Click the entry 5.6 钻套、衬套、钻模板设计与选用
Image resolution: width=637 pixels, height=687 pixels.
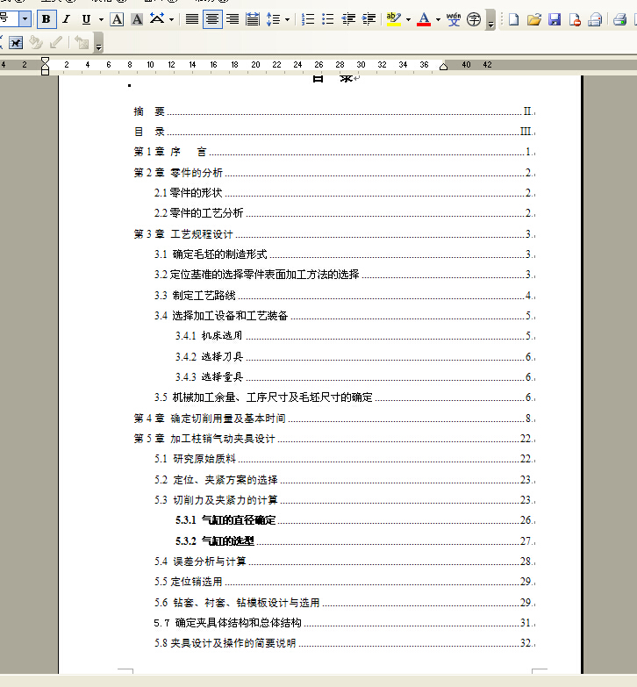pos(237,603)
